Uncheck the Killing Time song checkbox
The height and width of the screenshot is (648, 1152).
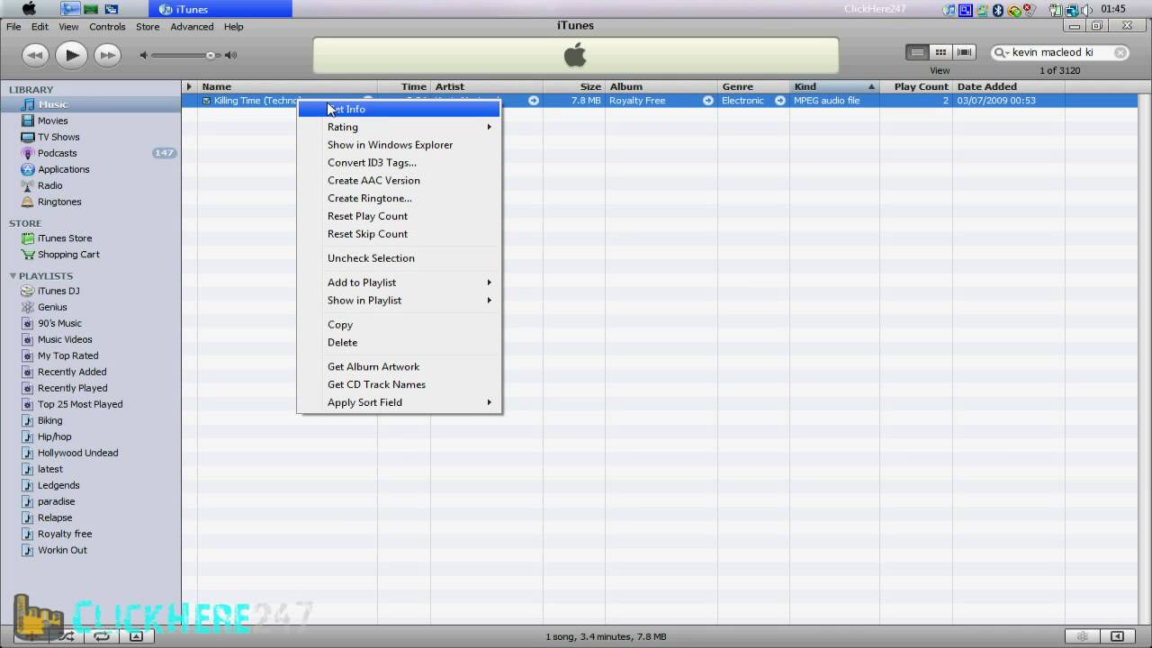pyautogui.click(x=206, y=101)
